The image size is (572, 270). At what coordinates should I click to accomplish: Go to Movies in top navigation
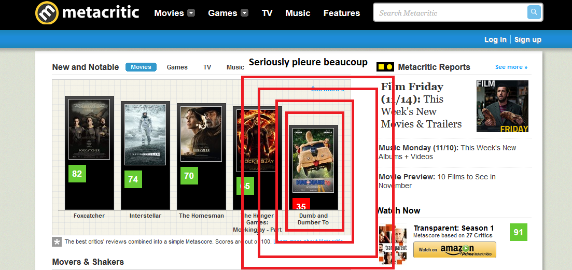pos(169,13)
